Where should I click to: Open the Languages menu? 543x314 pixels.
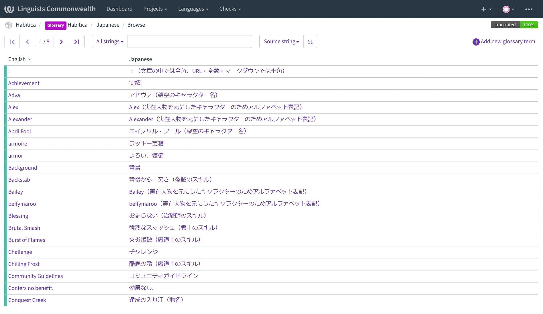(193, 9)
